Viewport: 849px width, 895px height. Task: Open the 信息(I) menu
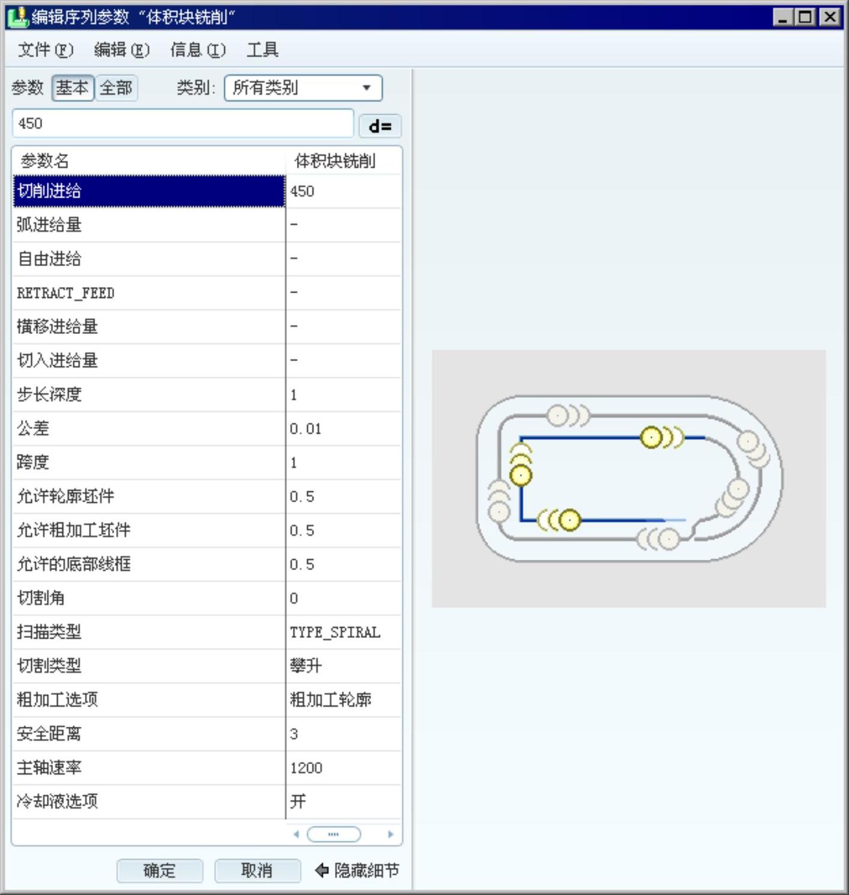(x=198, y=50)
